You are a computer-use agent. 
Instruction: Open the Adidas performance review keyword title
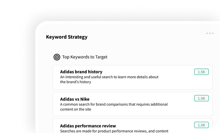pos(88,126)
